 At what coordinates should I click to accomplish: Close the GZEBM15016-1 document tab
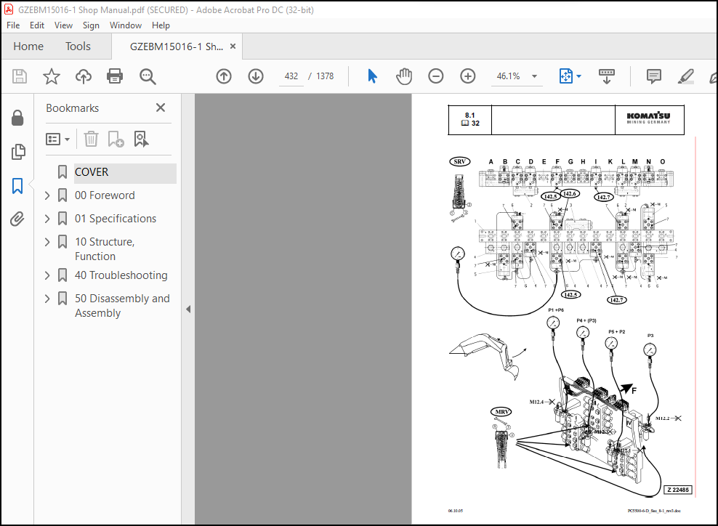point(233,46)
